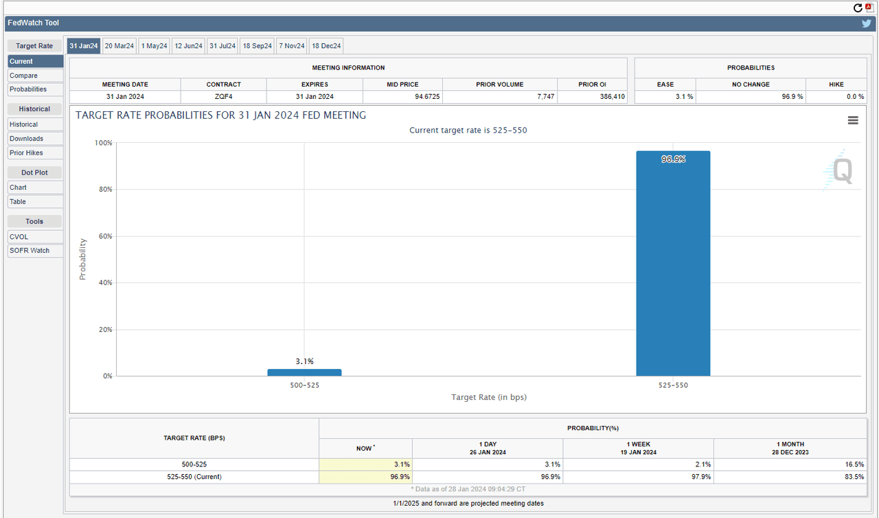This screenshot has width=879, height=518.
Task: Open the chart hamburger menu
Action: 853,120
